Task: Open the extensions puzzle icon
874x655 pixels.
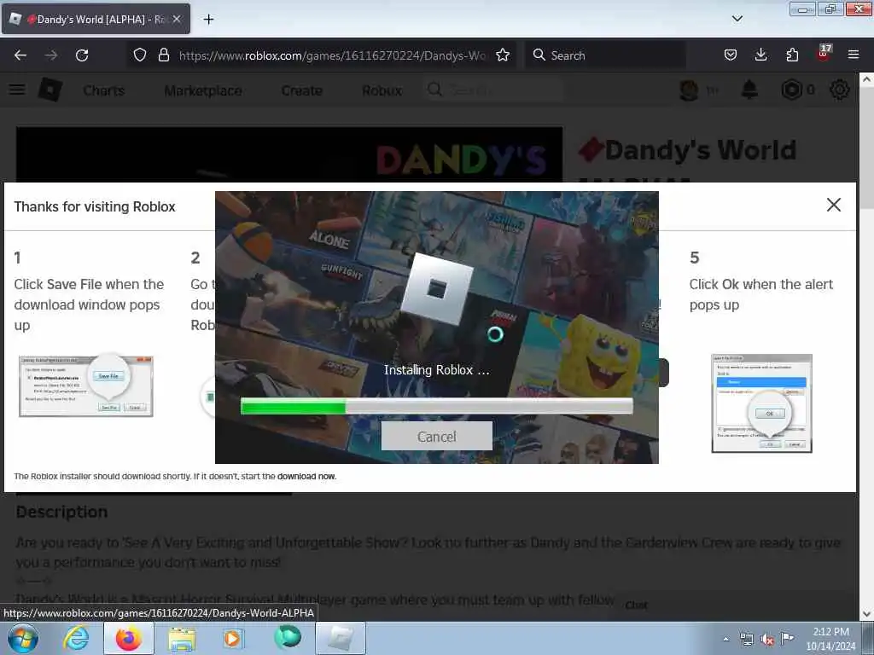Action: (792, 55)
